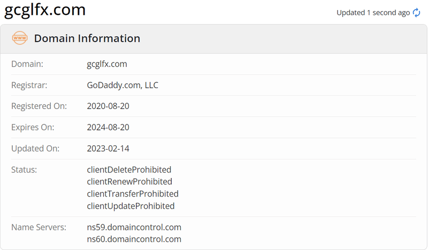Select the expiry date 2024-08-20
This screenshot has width=428, height=250.
pos(108,127)
